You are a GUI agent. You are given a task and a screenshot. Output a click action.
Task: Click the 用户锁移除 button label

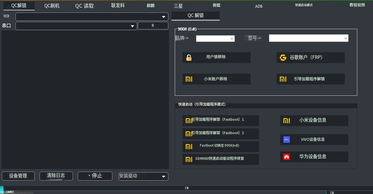tap(216, 57)
